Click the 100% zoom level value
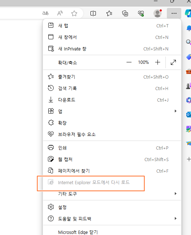Viewport: 191px width, 235px height. (x=143, y=62)
